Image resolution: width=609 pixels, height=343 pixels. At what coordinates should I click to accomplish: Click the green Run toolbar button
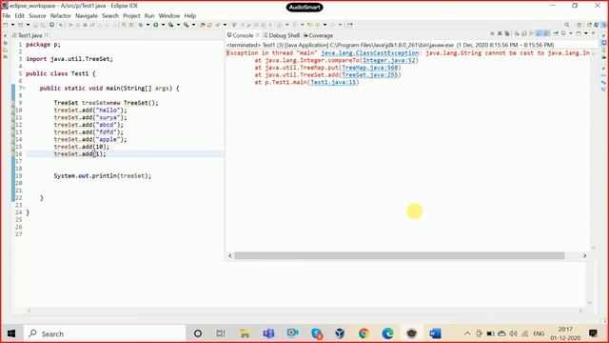pyautogui.click(x=156, y=25)
